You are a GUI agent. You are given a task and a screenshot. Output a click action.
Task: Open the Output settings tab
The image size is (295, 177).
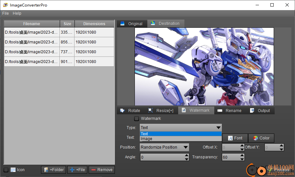point(261,110)
